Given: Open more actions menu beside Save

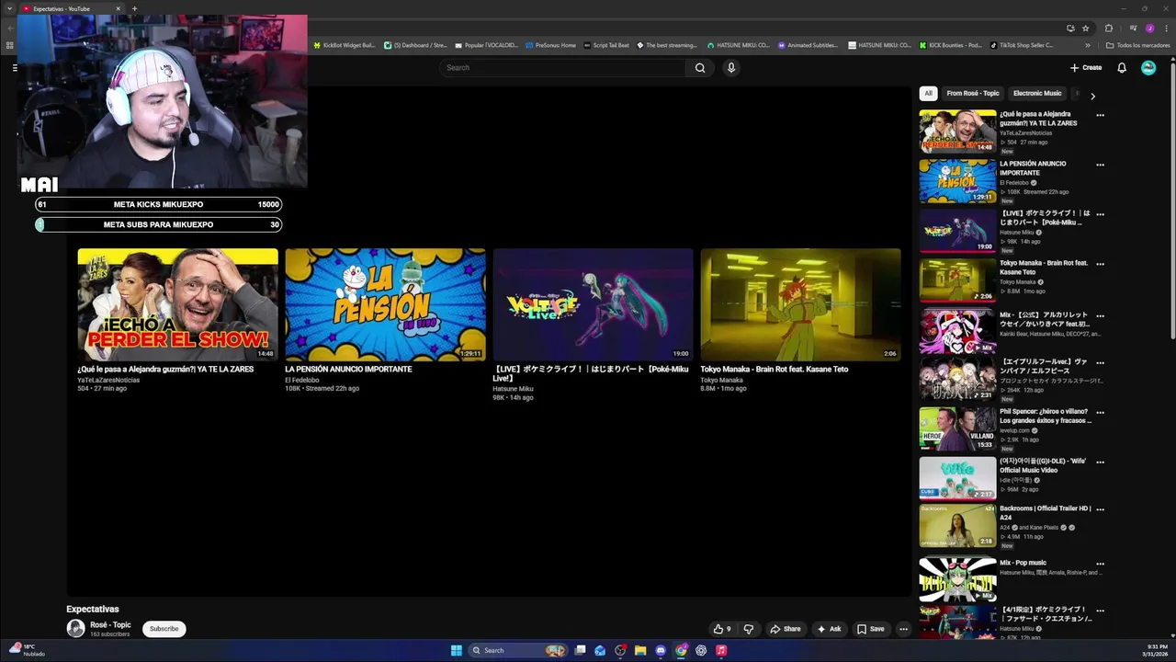Looking at the screenshot, I should 903,629.
